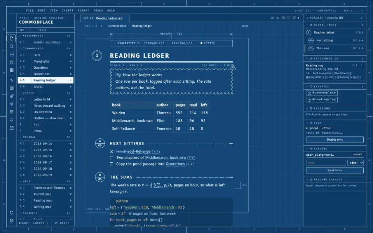Click the email input field in Sharing

click(326, 163)
